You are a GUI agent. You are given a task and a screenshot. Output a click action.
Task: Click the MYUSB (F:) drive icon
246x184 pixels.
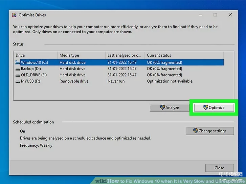(x=18, y=82)
